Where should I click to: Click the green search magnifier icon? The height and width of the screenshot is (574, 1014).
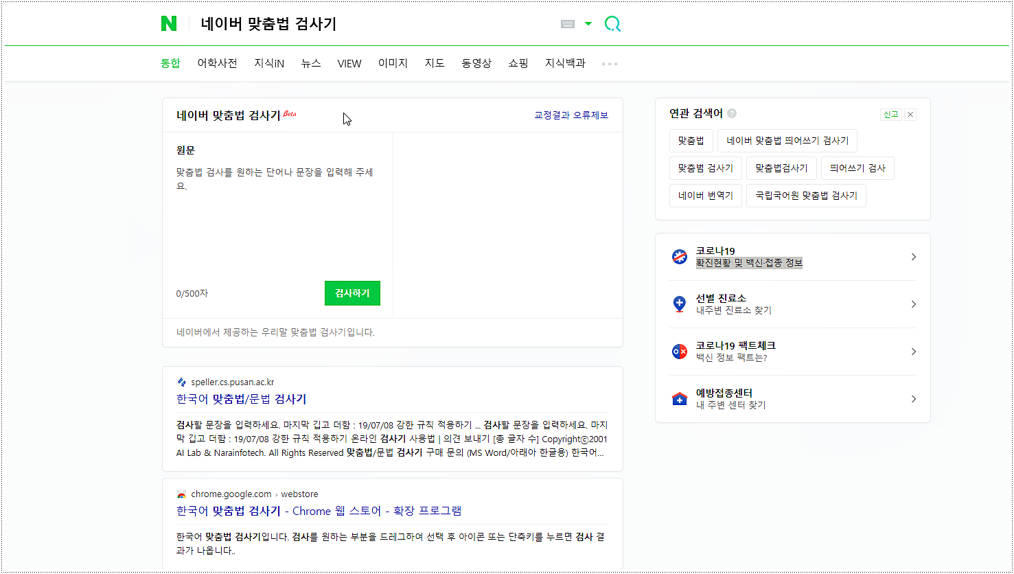(x=612, y=25)
